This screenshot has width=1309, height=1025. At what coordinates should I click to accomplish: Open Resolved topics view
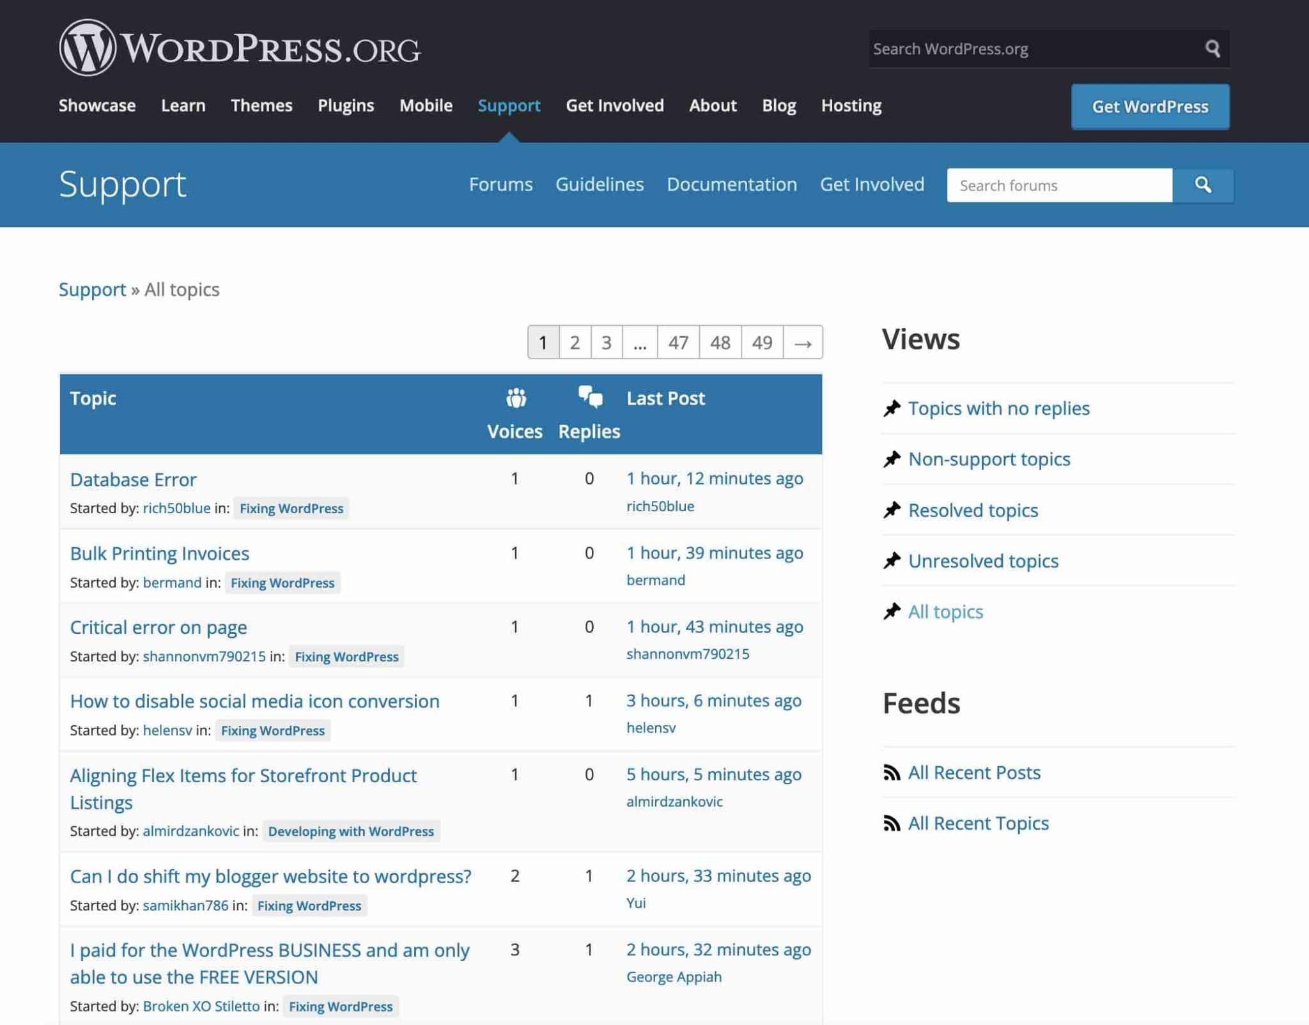[973, 510]
